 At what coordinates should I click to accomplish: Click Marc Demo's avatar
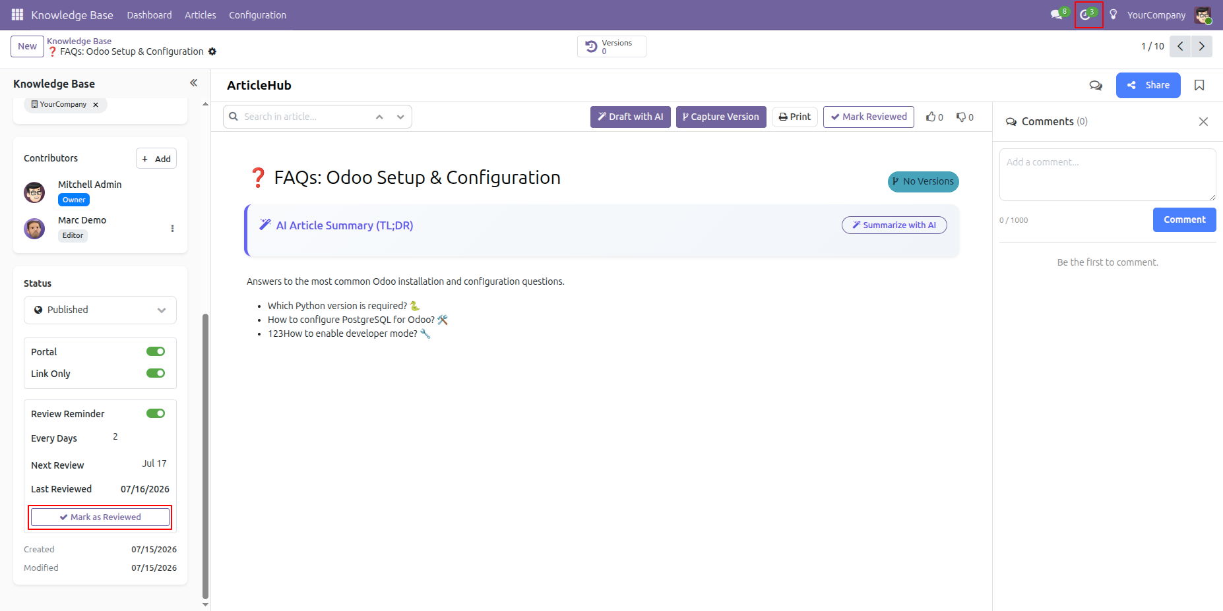click(x=34, y=228)
